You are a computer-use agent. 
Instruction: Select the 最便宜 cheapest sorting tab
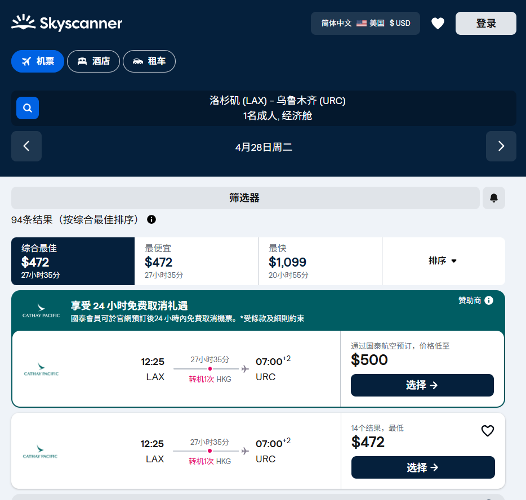click(196, 261)
